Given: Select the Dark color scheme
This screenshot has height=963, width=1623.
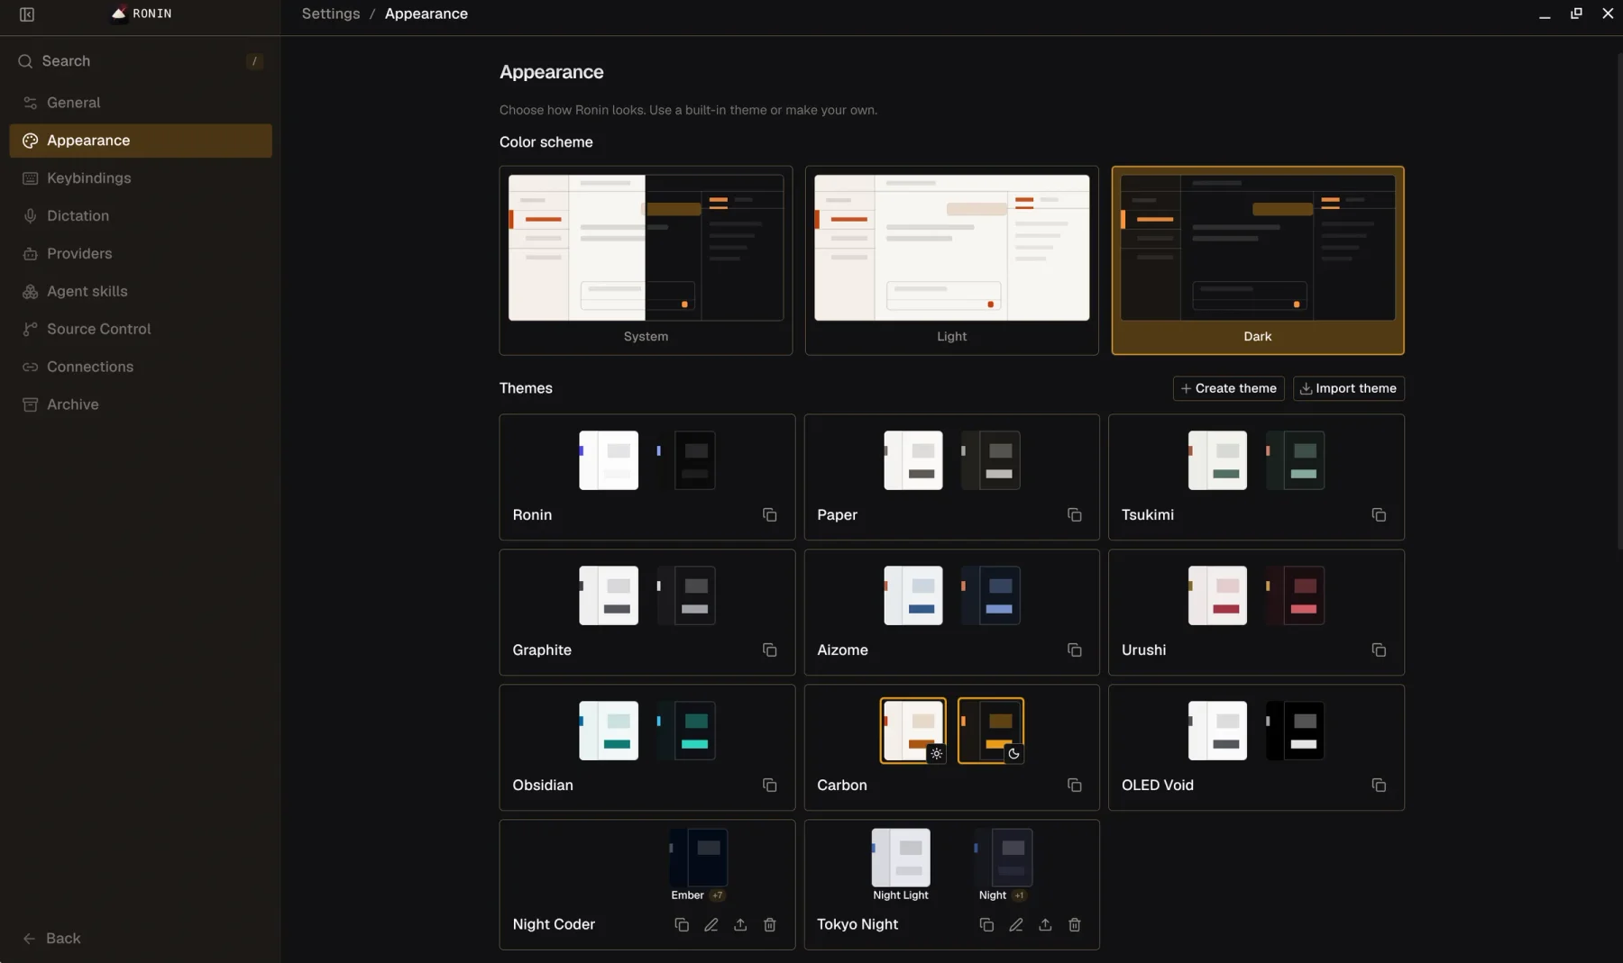Looking at the screenshot, I should pos(1258,260).
